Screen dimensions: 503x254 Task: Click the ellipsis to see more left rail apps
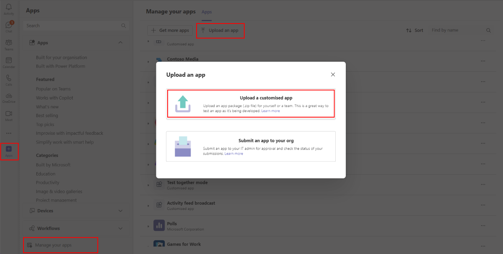(x=9, y=133)
